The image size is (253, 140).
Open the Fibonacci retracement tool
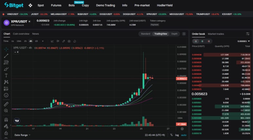click(6, 62)
